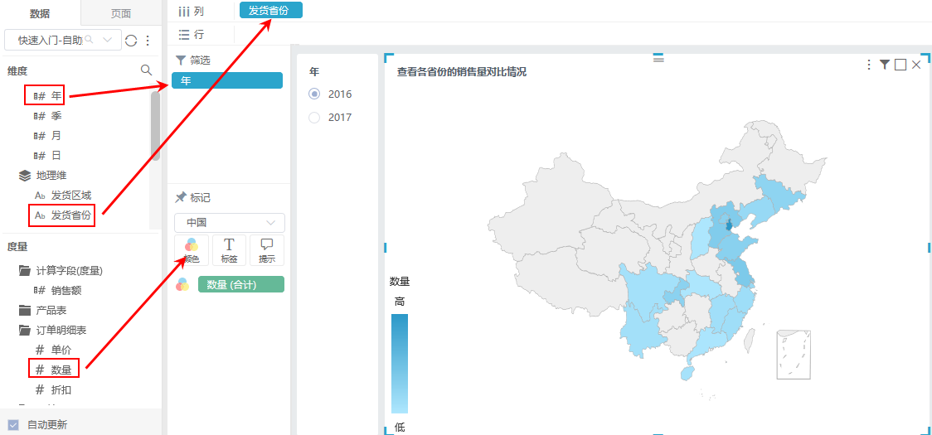Maximize the chart component
Image resolution: width=932 pixels, height=435 pixels.
(900, 64)
